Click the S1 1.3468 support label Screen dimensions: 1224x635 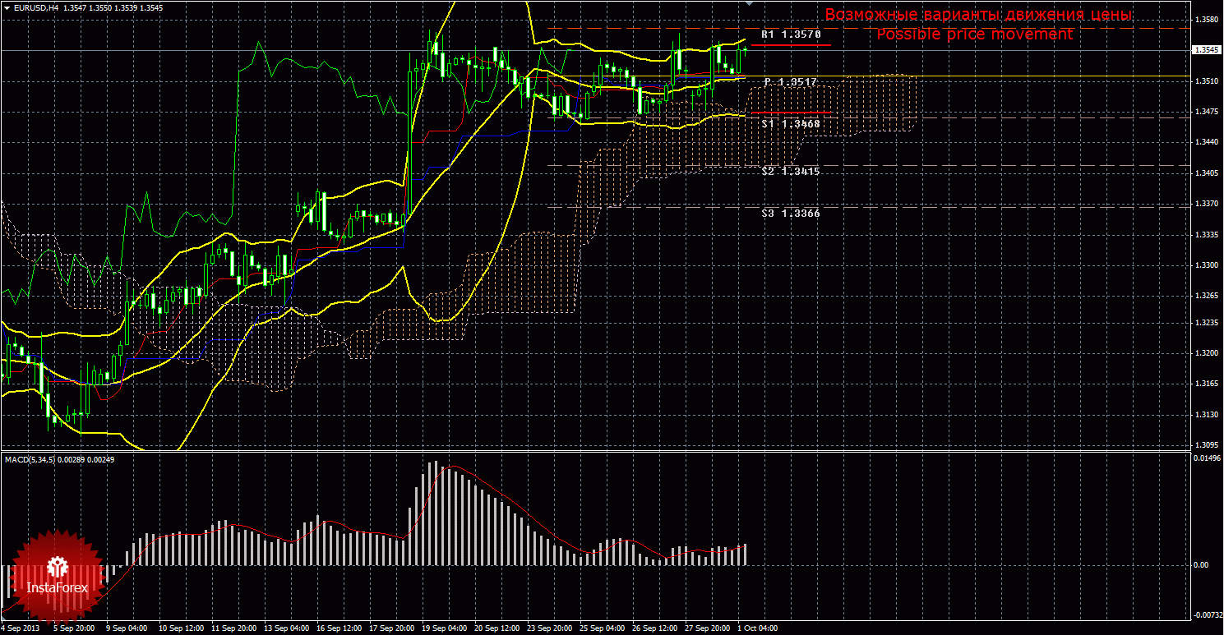click(790, 123)
